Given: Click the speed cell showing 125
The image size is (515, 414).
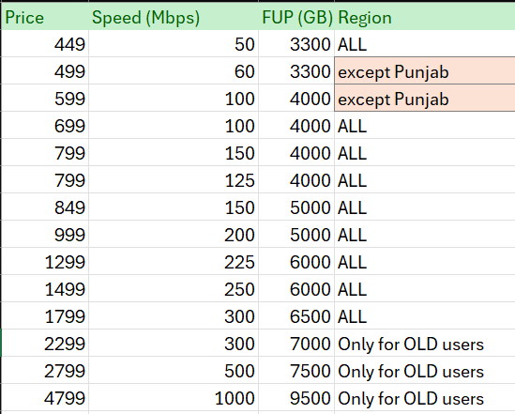Looking at the screenshot, I should (x=174, y=179).
